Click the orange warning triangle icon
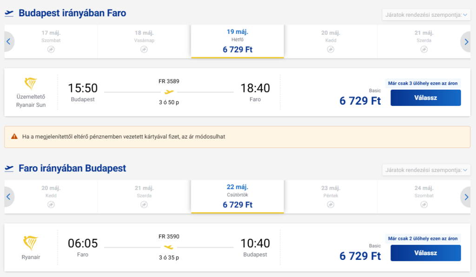476x277 pixels. click(x=14, y=137)
